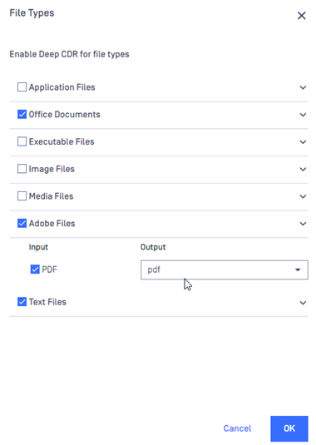This screenshot has width=316, height=445.
Task: Expand the Media Files chevron
Action: [x=303, y=196]
